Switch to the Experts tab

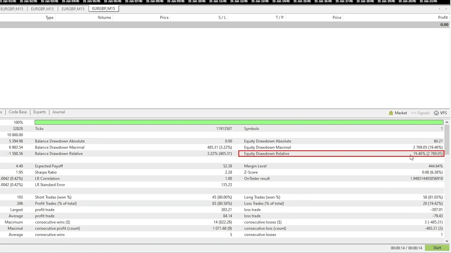(40, 112)
